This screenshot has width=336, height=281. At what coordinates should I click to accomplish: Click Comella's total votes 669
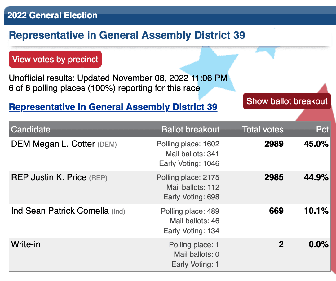pos(276,211)
